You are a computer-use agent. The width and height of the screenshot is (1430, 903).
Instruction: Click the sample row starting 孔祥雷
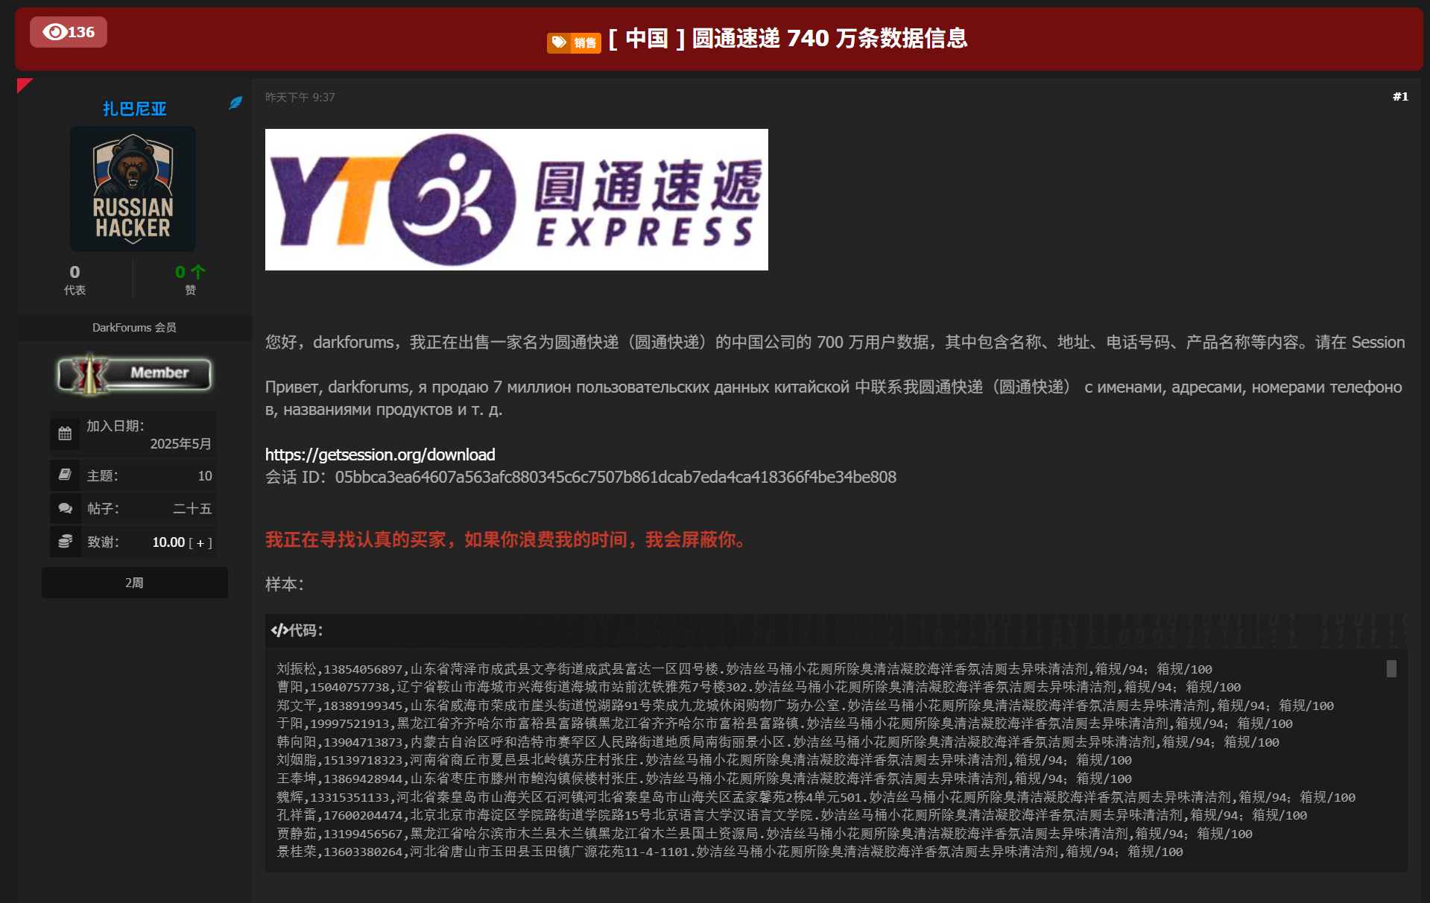(792, 815)
